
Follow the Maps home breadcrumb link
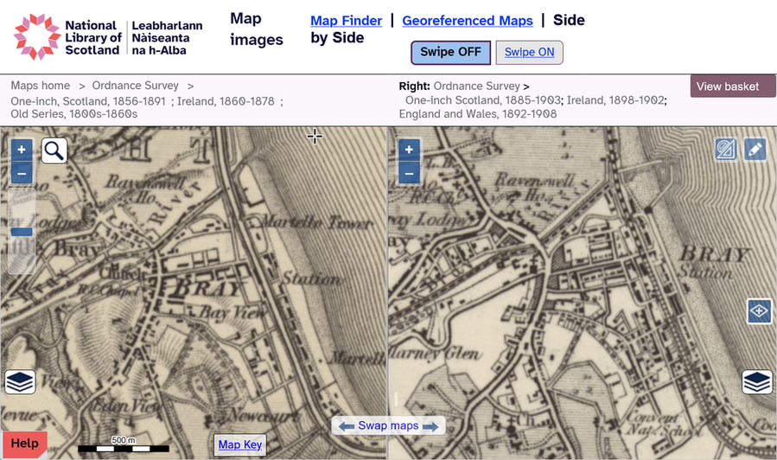point(40,86)
